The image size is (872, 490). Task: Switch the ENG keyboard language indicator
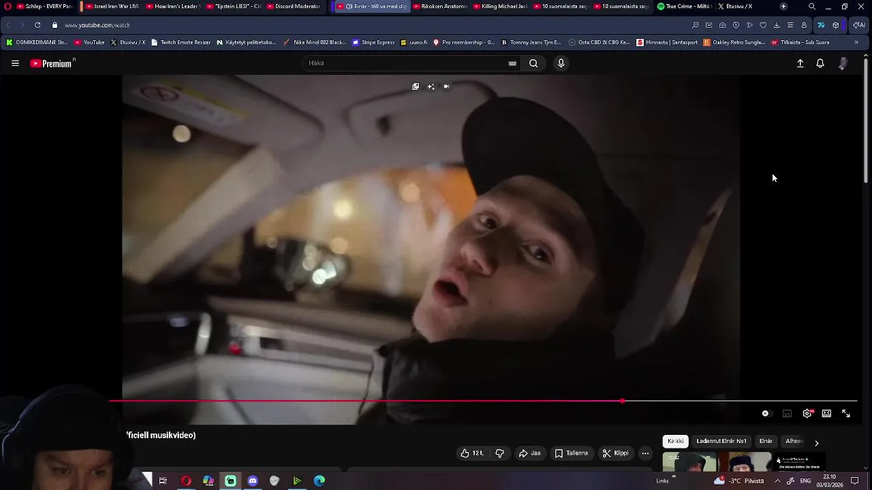(807, 480)
